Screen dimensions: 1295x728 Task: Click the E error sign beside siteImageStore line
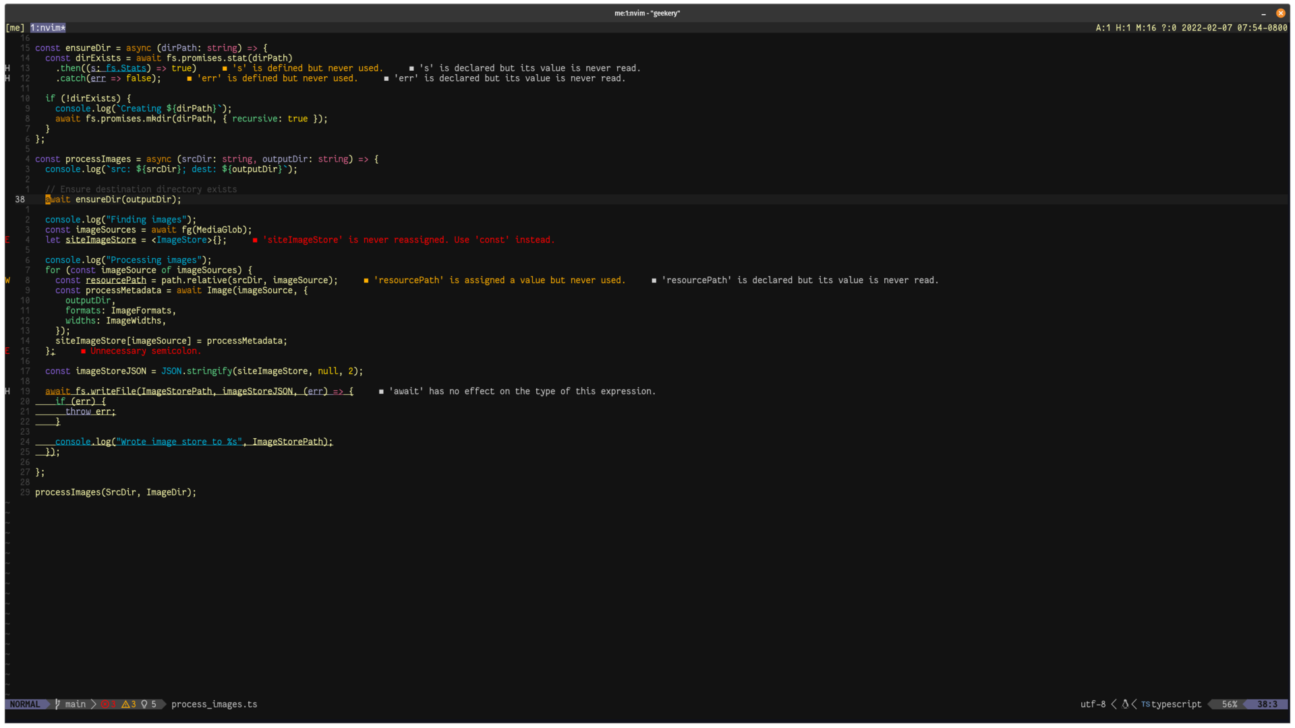pyautogui.click(x=7, y=240)
